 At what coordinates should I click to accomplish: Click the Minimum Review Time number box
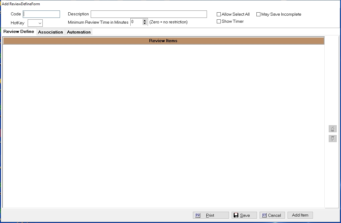[x=136, y=22]
